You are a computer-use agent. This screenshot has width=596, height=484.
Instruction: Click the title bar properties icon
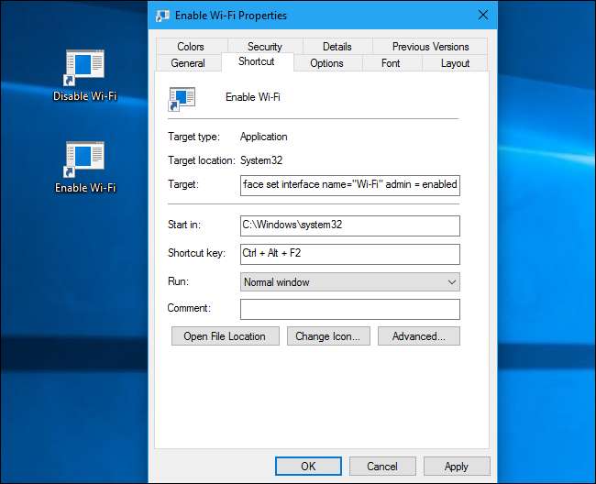click(162, 16)
